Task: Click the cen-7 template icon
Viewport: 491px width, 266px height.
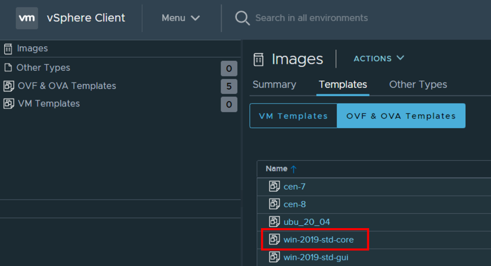Action: (274, 186)
